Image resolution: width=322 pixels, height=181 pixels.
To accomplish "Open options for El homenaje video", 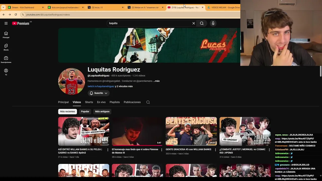I will pos(162,150).
